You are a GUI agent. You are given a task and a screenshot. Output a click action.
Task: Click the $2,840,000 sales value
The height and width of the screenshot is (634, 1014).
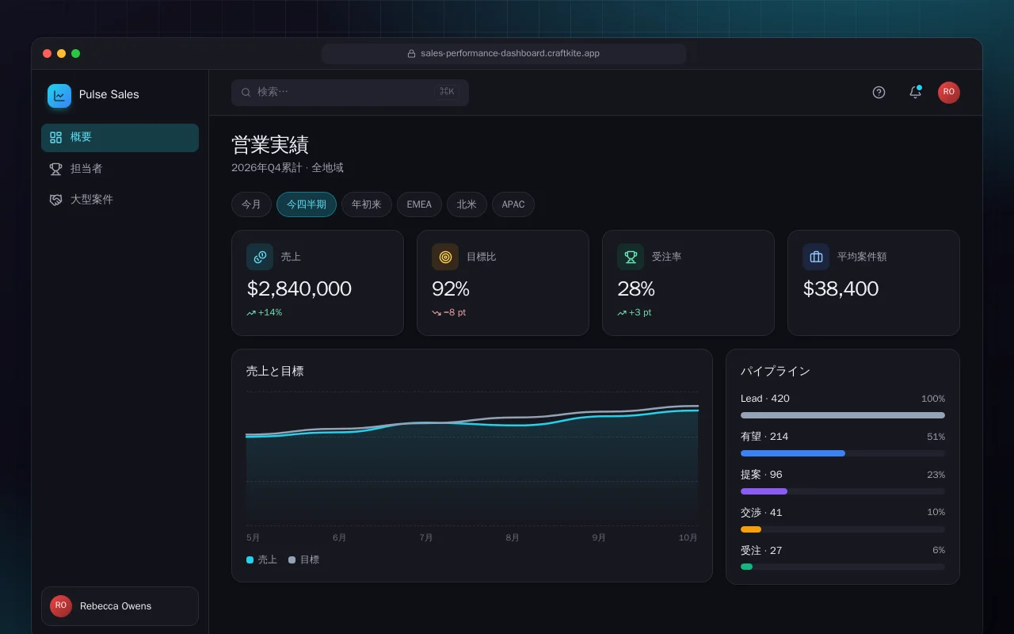(x=299, y=288)
